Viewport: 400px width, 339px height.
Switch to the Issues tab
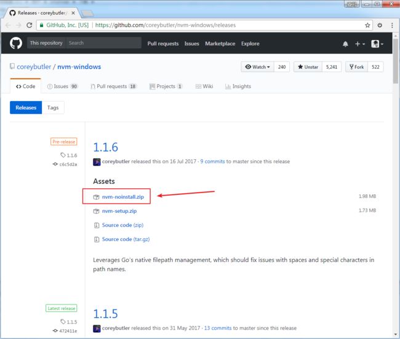62,86
